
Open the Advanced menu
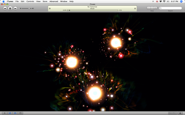tap(54, 2)
